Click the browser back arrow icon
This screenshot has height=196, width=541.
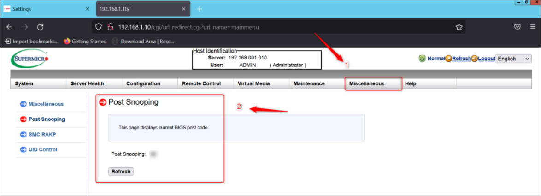[9, 27]
